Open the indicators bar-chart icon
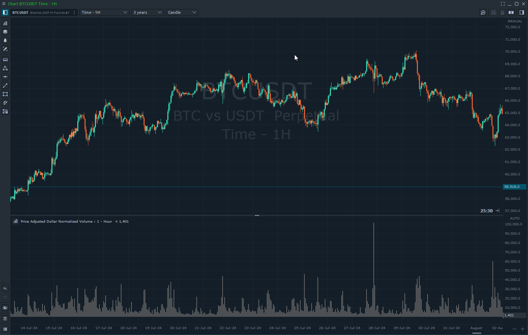This screenshot has height=335, width=528. pos(5,23)
